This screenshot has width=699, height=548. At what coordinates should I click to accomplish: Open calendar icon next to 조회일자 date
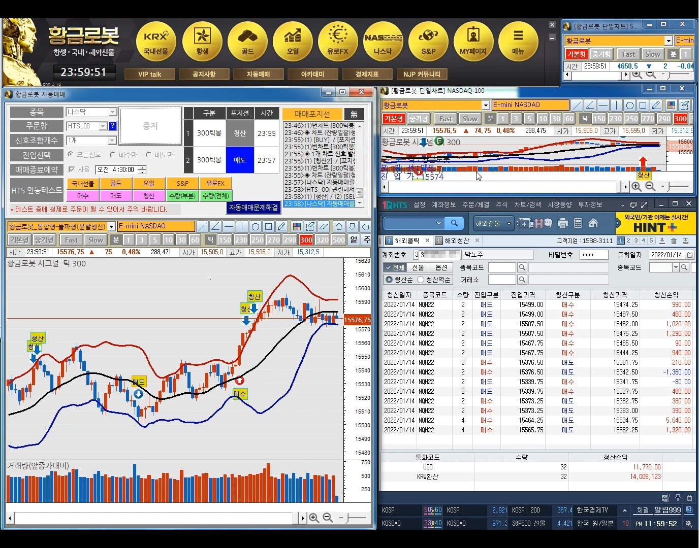click(690, 255)
